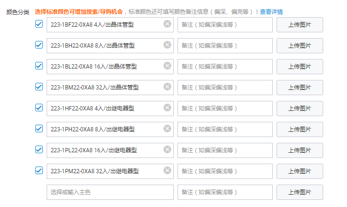Open the 223-1PL22-0XA8 16入 color combo box
Screen dimensions: 347x207
[x=105, y=150]
